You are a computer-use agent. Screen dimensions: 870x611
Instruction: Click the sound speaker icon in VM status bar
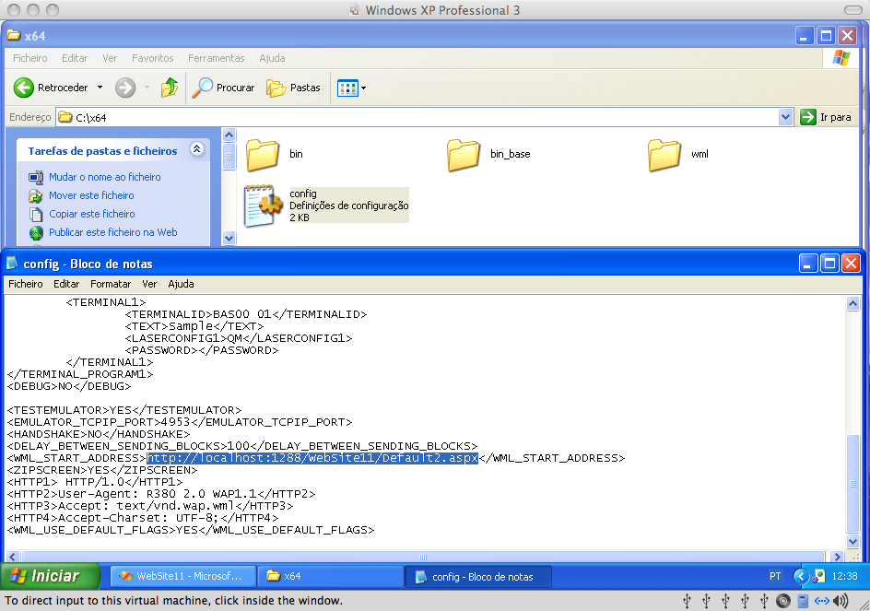(841, 601)
